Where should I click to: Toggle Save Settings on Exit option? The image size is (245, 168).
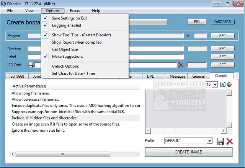coord(85,18)
